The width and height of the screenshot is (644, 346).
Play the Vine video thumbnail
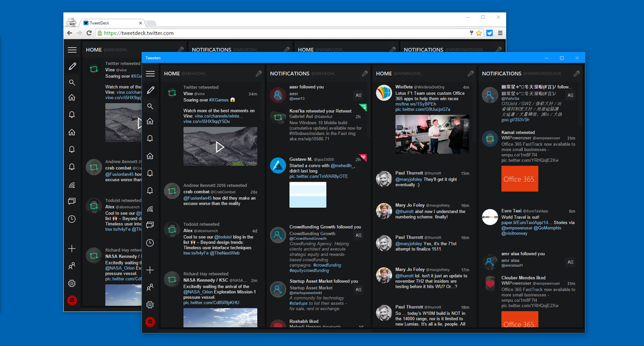(x=220, y=146)
